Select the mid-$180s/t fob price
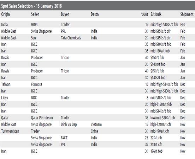 point(161,98)
